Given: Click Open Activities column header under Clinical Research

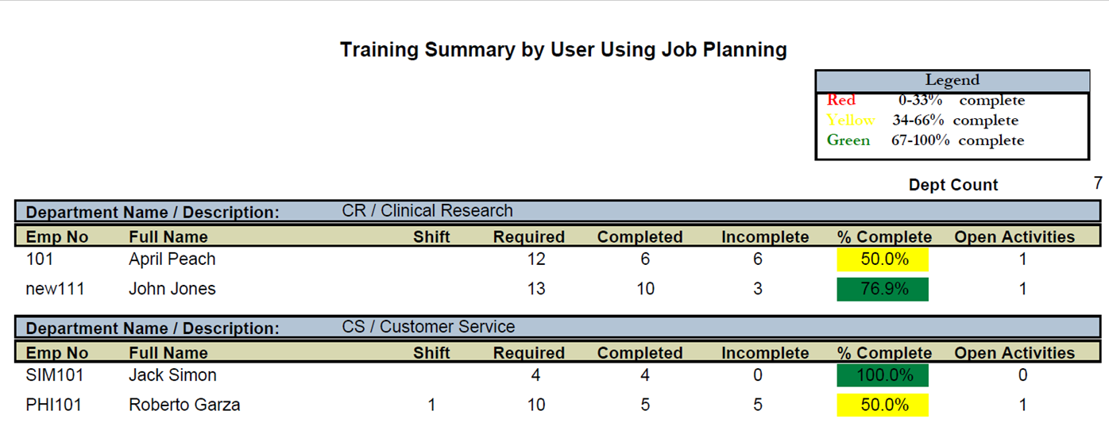Looking at the screenshot, I should [x=1014, y=236].
